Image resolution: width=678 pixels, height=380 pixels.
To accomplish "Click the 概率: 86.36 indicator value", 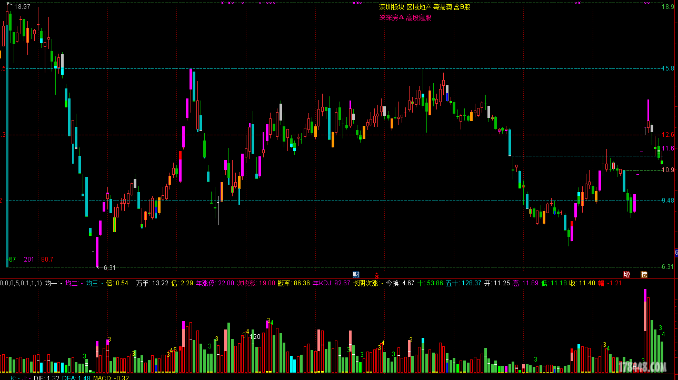I will [x=294, y=283].
